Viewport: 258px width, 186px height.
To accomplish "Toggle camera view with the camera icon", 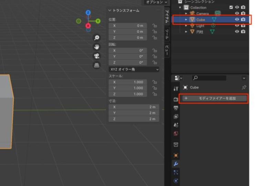I will 97,56.
